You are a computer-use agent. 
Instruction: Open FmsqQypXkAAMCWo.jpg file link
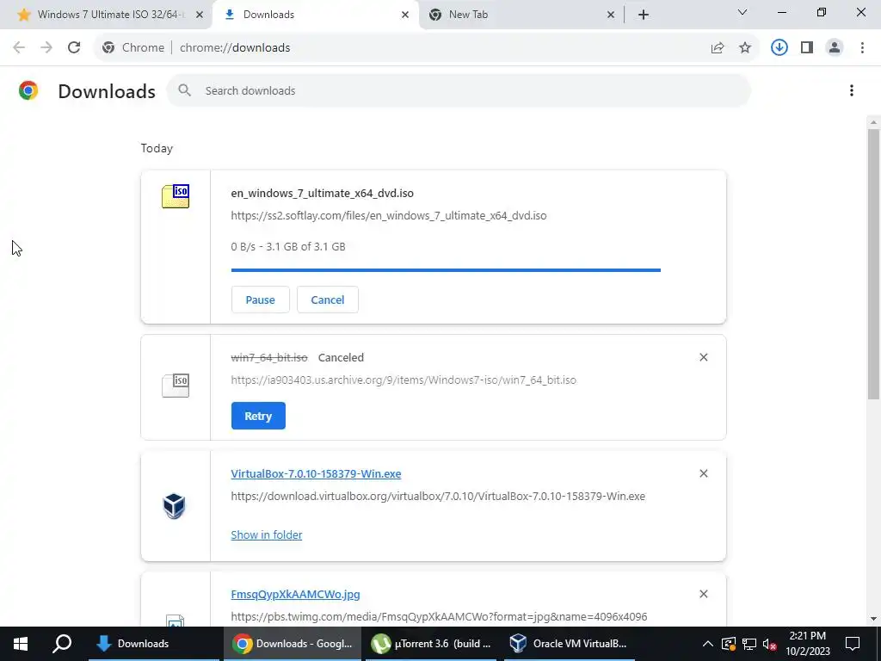pyautogui.click(x=296, y=594)
